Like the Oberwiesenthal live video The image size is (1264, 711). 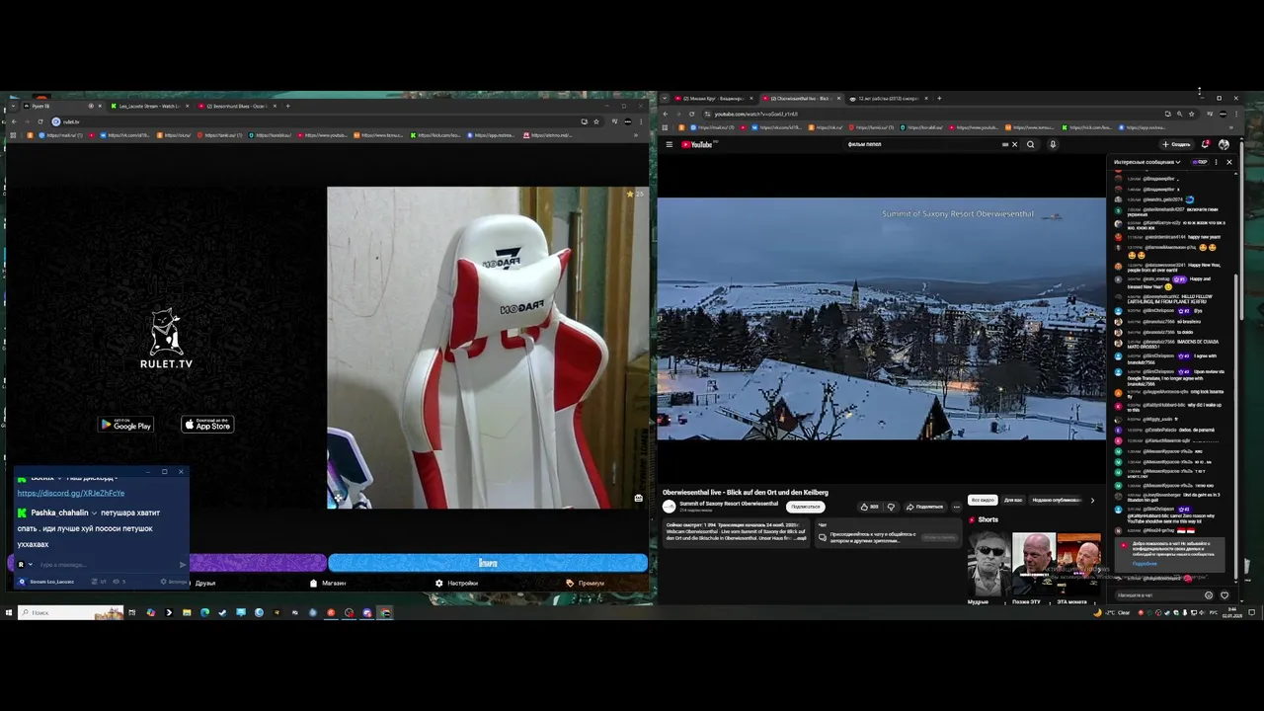[870, 507]
